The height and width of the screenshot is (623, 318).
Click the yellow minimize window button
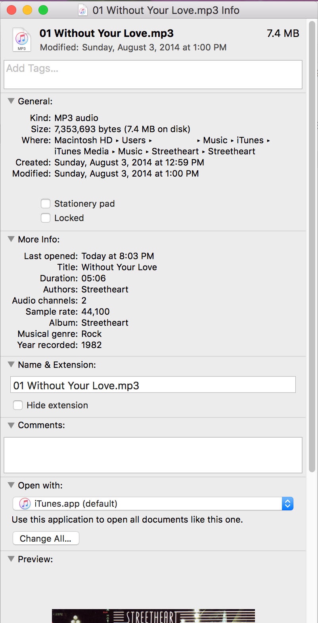click(27, 10)
